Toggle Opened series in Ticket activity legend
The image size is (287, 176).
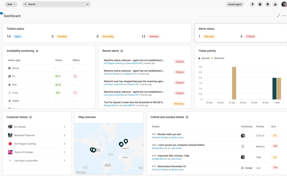tap(204, 58)
